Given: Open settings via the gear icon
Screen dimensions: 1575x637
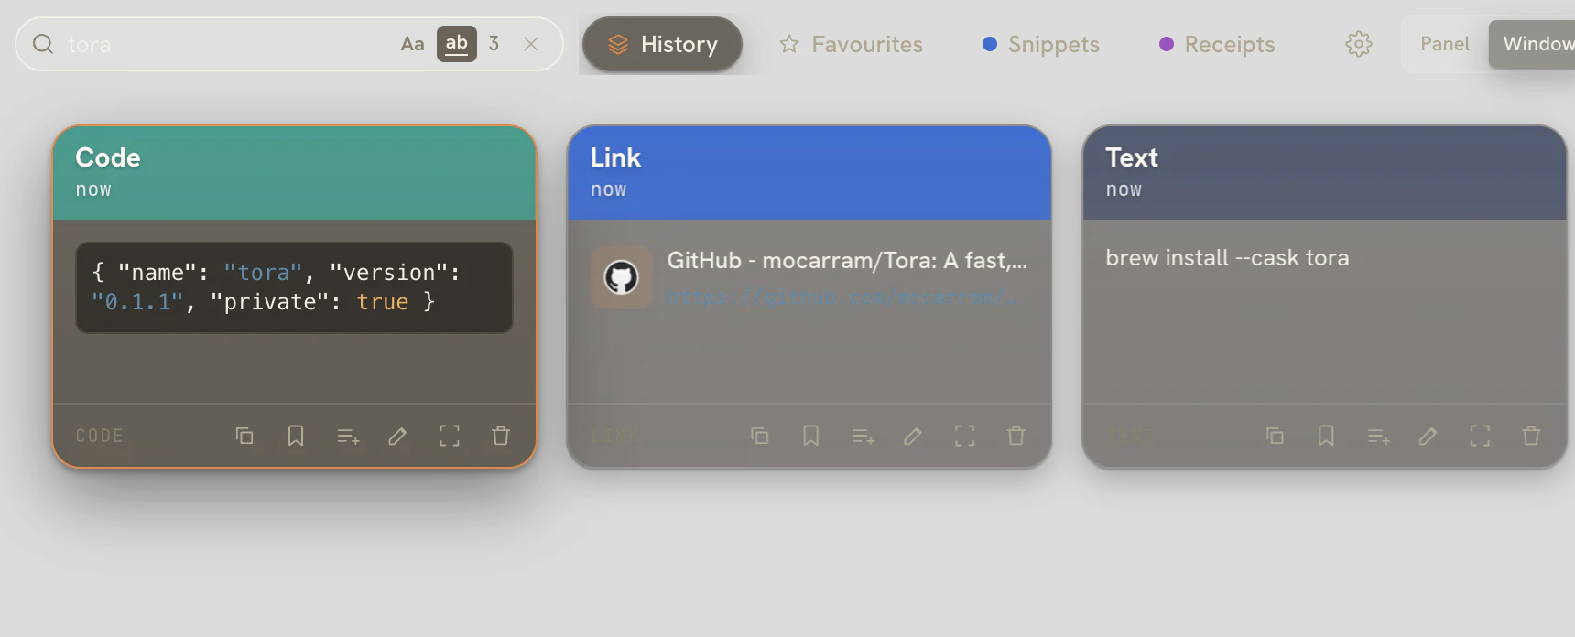Looking at the screenshot, I should click(1359, 44).
